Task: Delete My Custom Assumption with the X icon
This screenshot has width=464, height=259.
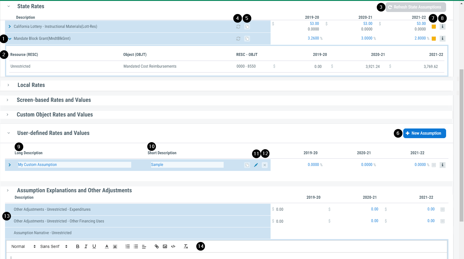Action: point(265,165)
